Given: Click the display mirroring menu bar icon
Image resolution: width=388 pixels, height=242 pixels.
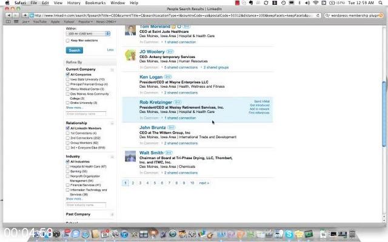Looking at the screenshot, I should click(x=292, y=3).
